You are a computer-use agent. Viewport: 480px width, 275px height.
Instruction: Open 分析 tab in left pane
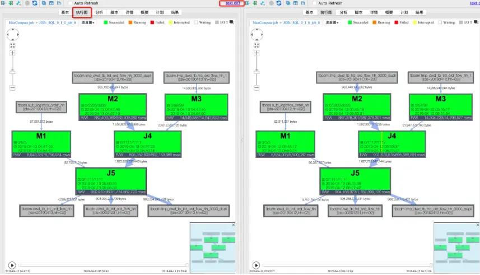click(99, 12)
